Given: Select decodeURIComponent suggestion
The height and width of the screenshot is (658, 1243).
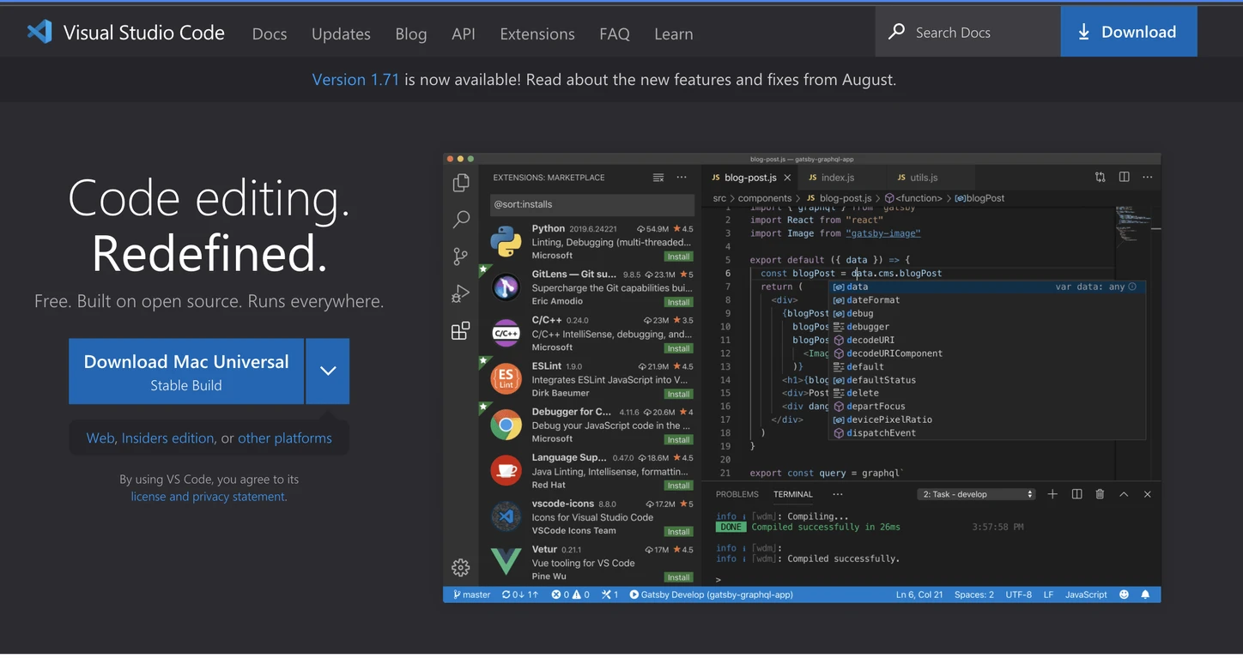Looking at the screenshot, I should (x=987, y=353).
